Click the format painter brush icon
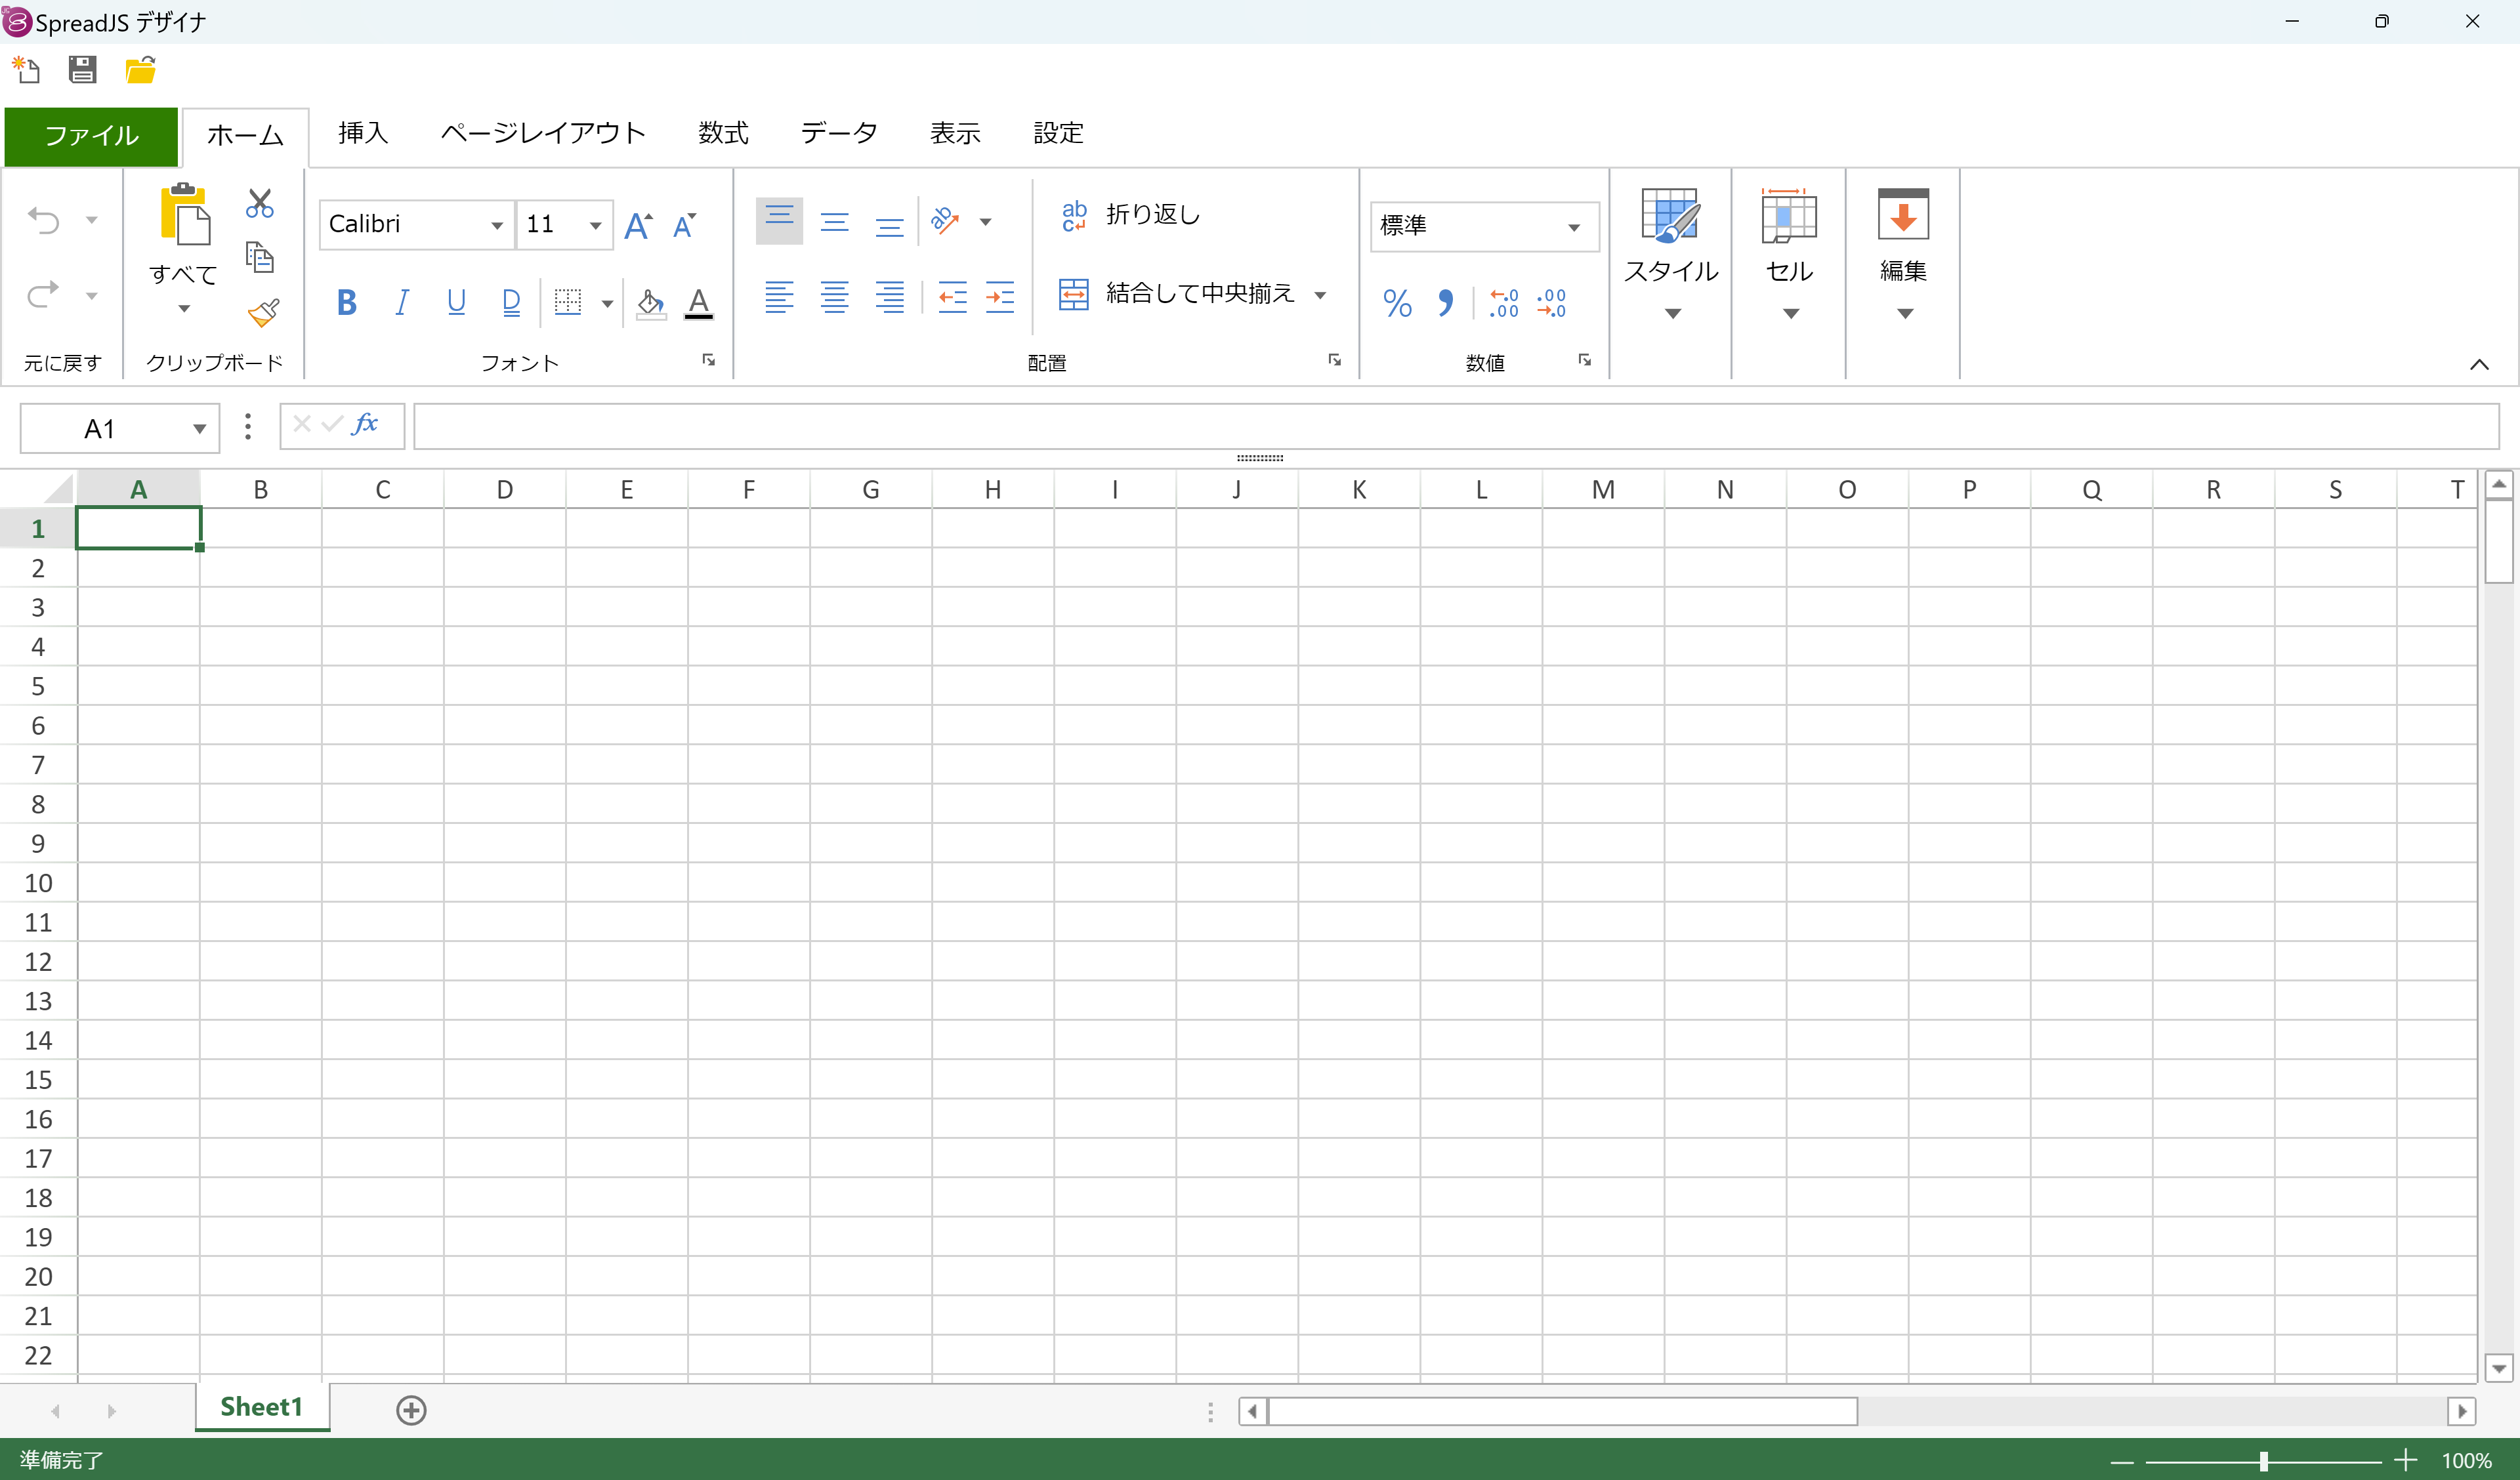This screenshot has height=1480, width=2520. [263, 312]
